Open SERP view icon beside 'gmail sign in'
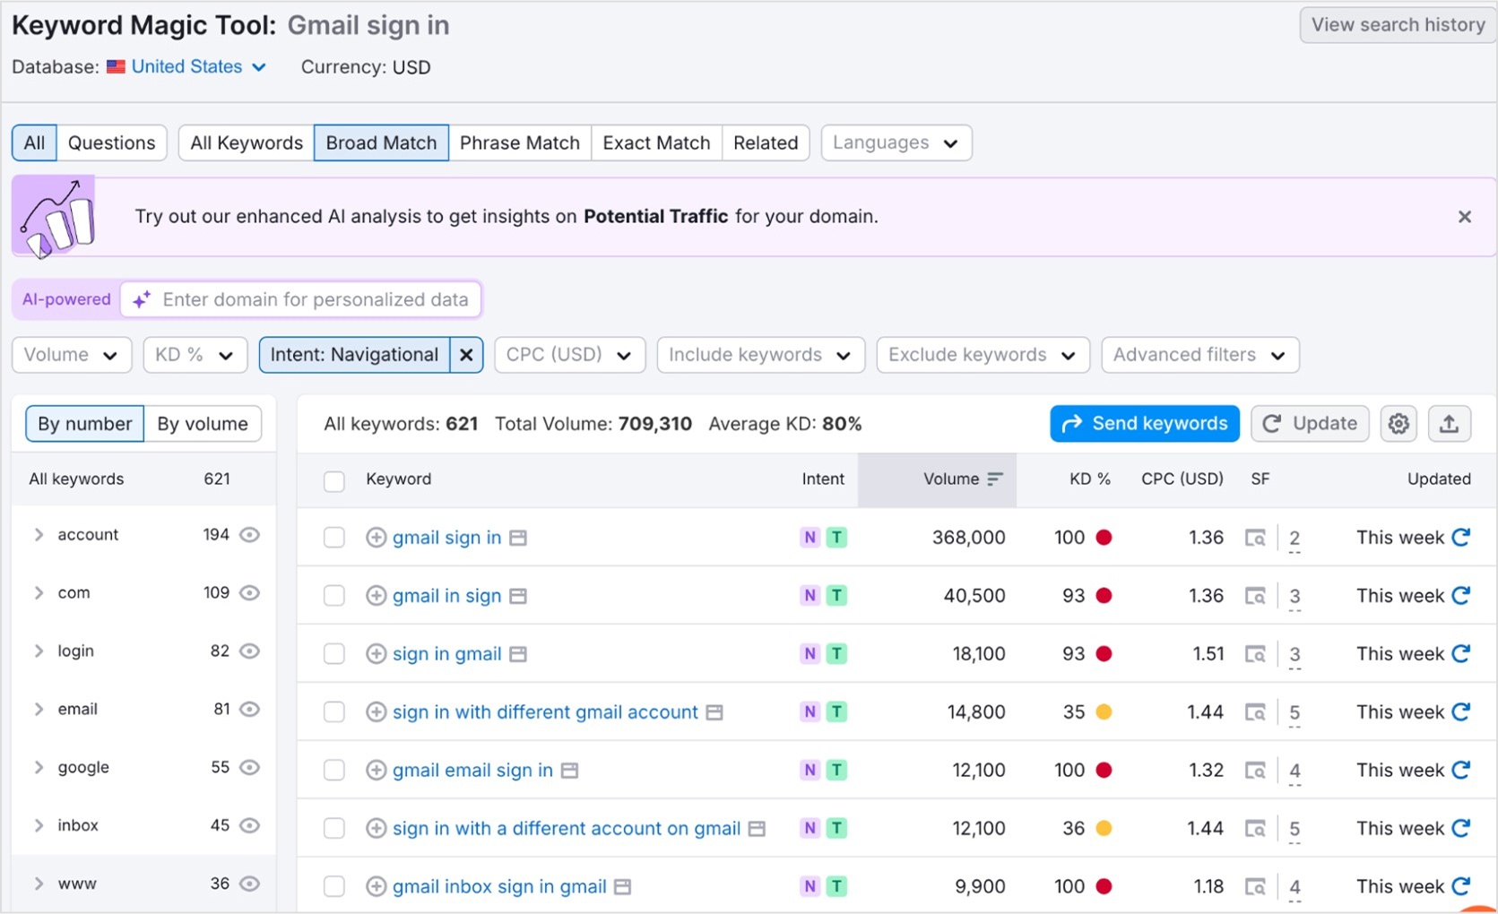This screenshot has height=914, width=1498. click(517, 538)
